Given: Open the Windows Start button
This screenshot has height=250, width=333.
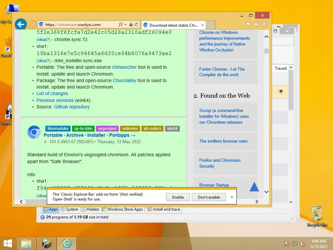Looking at the screenshot, I should 8,243.
